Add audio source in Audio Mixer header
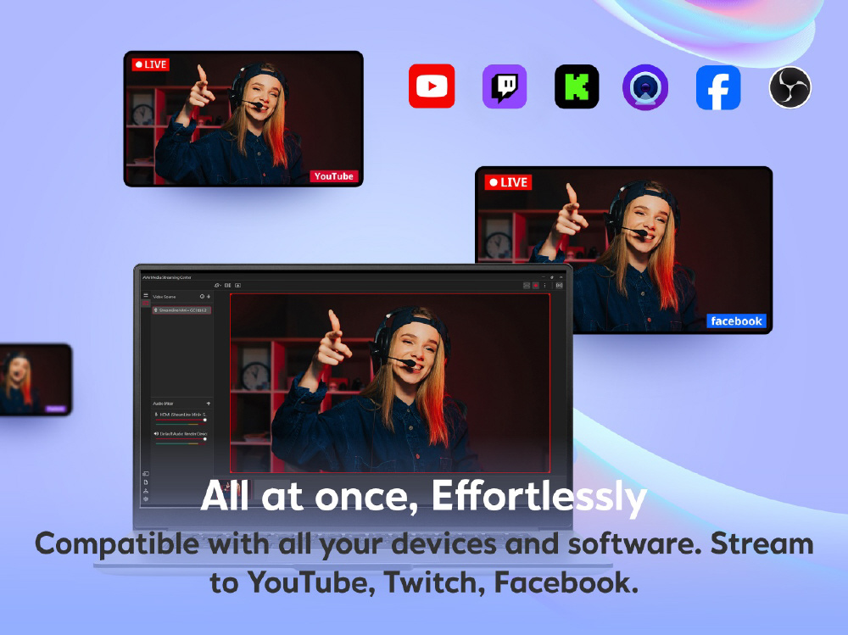 tap(209, 404)
